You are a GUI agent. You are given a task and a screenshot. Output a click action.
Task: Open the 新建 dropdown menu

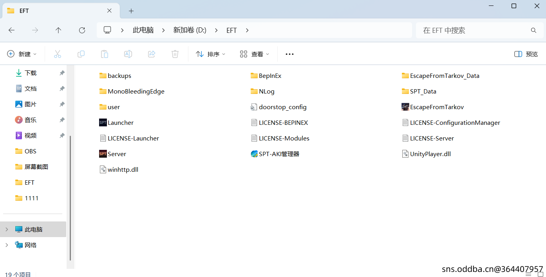pyautogui.click(x=22, y=54)
